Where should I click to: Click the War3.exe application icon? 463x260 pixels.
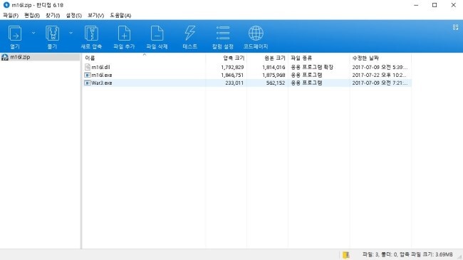coord(88,83)
